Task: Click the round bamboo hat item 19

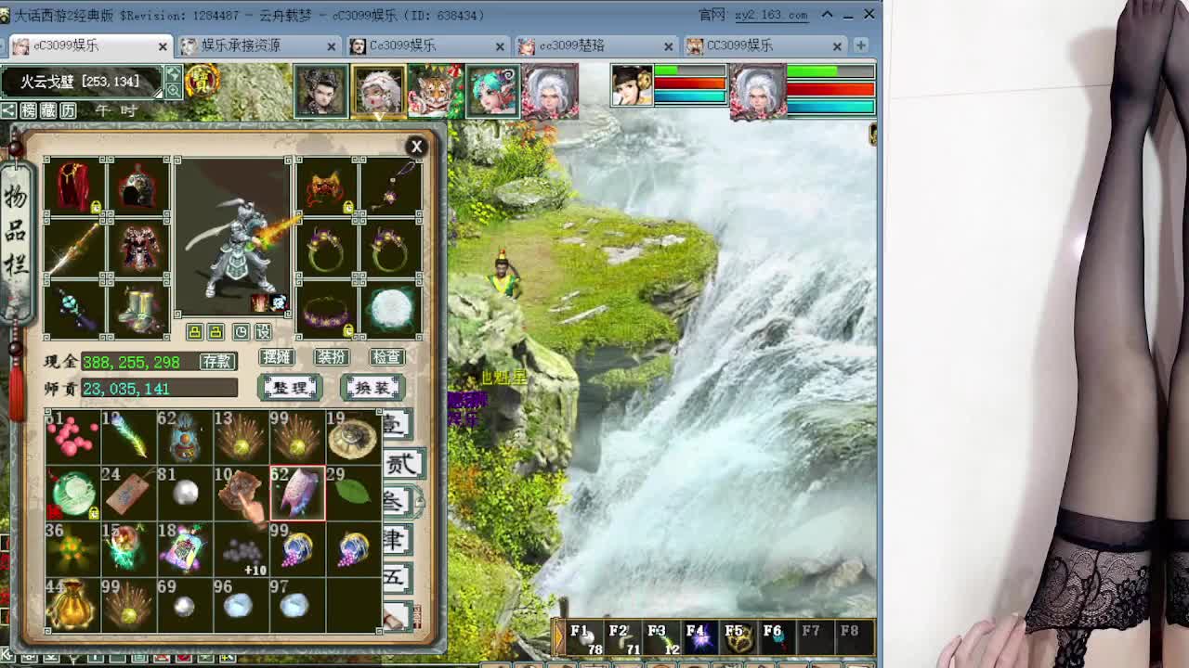Action: [353, 437]
